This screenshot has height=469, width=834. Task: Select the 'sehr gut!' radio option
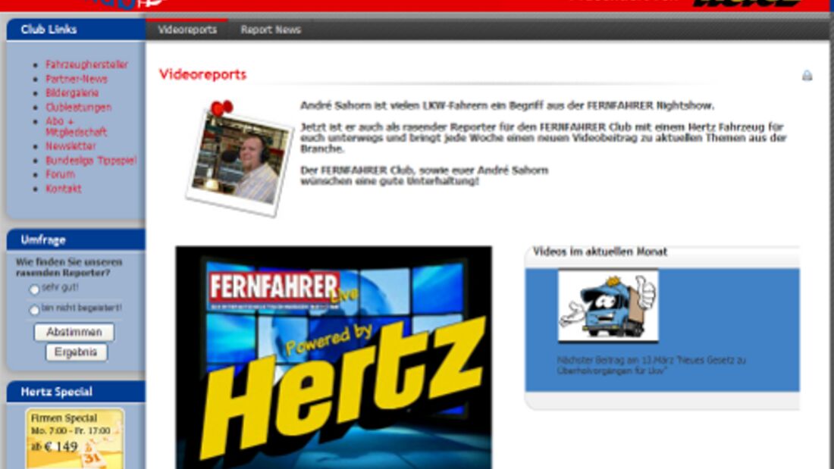(34, 289)
